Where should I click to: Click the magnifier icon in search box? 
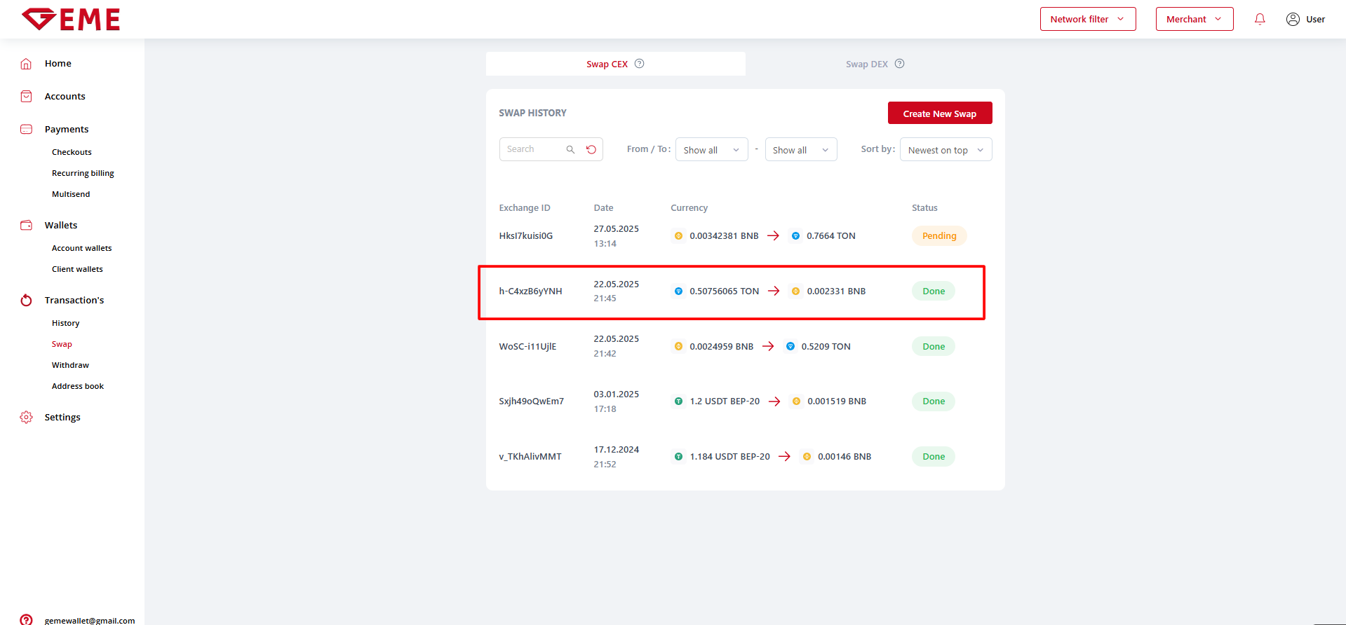570,149
